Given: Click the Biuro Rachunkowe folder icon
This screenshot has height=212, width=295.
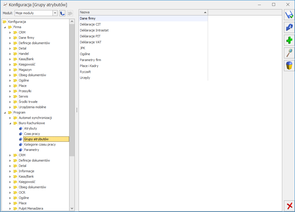Looking at the screenshot, I should (x=15, y=123).
